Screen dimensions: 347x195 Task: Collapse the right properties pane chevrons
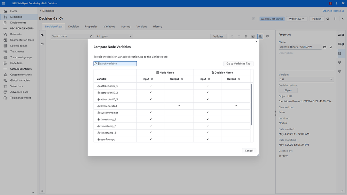[342, 191]
